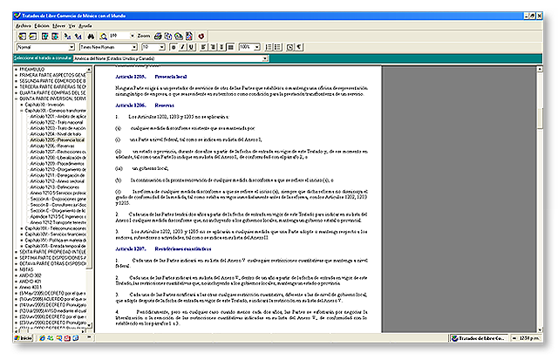Select Artículo 1206 Reservas in tree
This screenshot has width=558, height=360.
(52, 146)
